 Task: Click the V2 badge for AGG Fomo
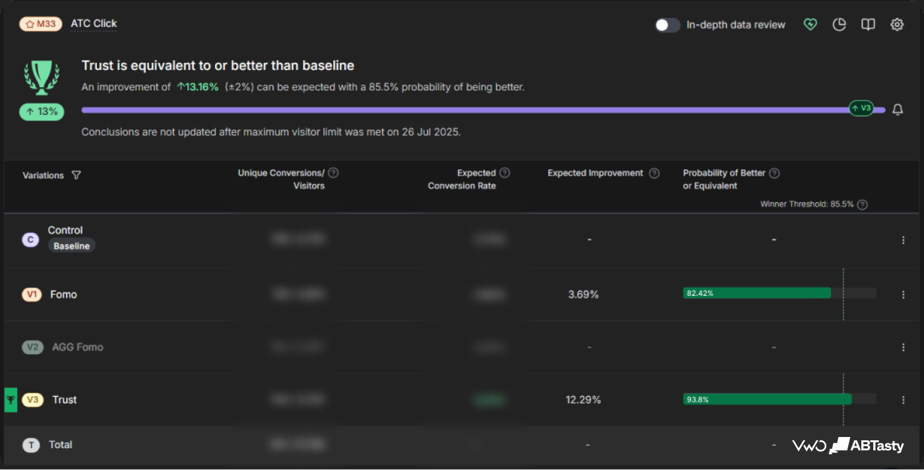pos(32,347)
